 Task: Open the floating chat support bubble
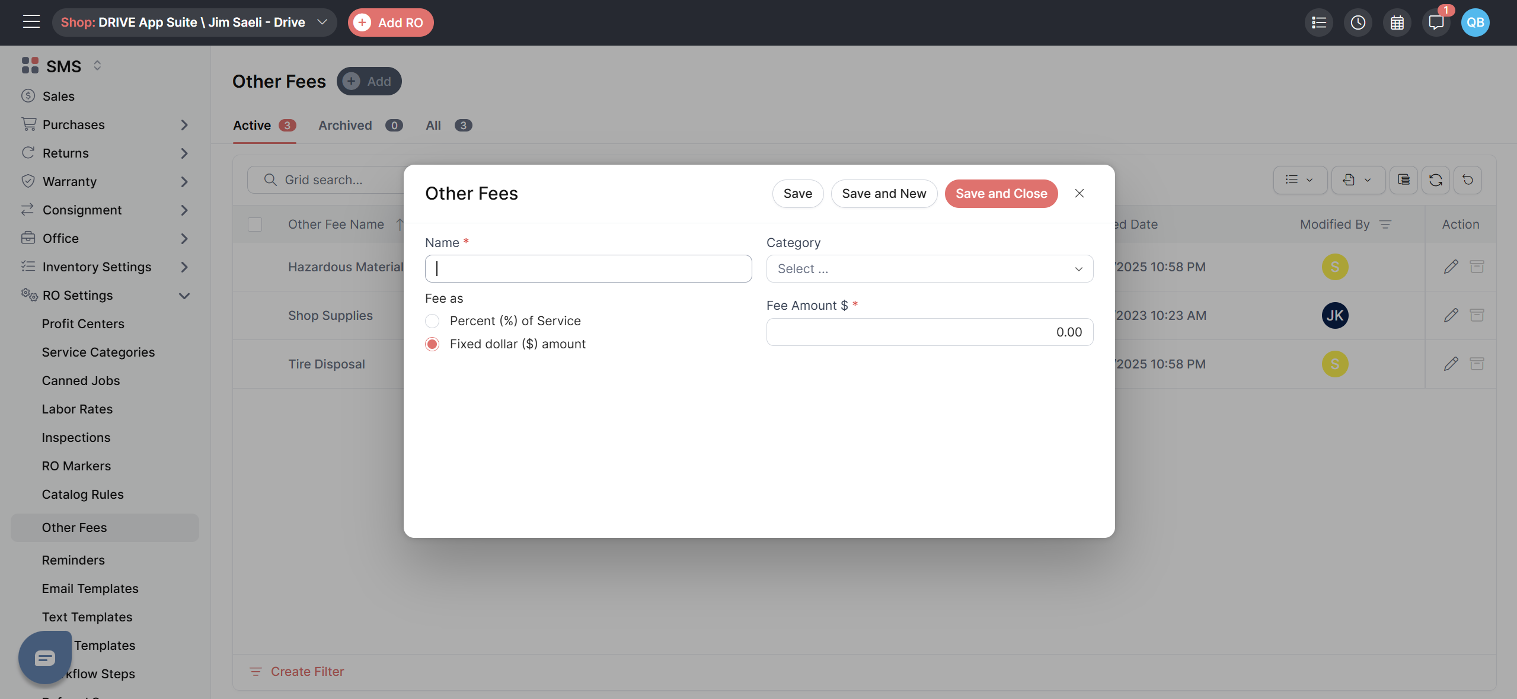pos(45,658)
